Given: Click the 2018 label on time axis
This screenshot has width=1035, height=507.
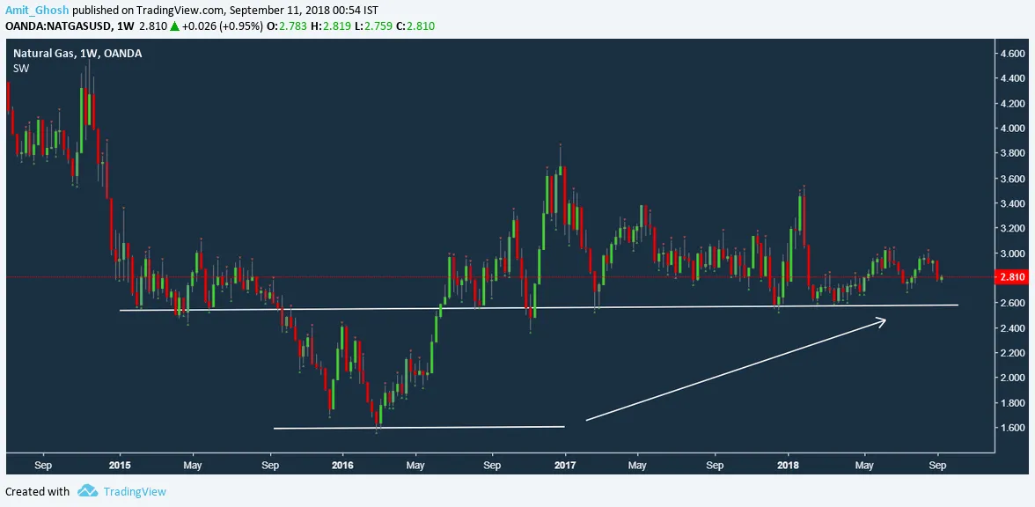Looking at the screenshot, I should coord(788,463).
